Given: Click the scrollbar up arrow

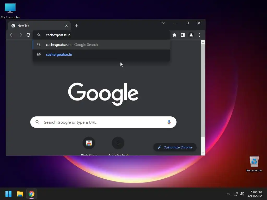Looking at the screenshot, I should [203, 42].
